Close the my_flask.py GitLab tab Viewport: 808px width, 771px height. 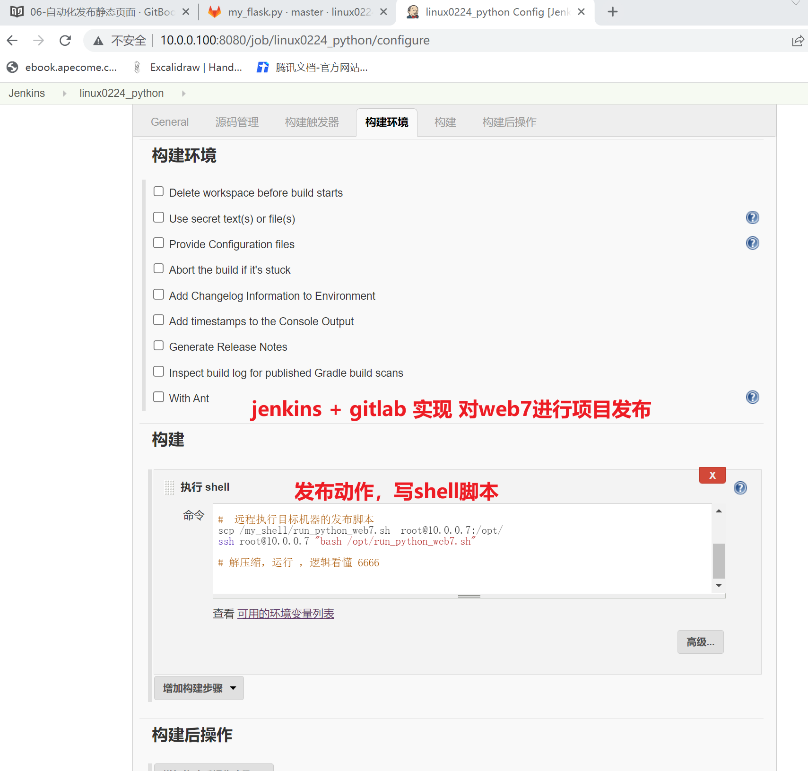click(383, 12)
